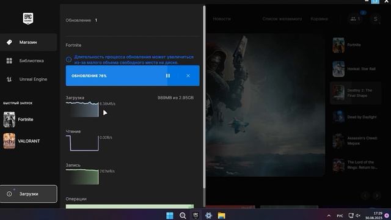Click the Fortnite title in updates
Image resolution: width=391 pixels, height=220 pixels.
pyautogui.click(x=73, y=45)
